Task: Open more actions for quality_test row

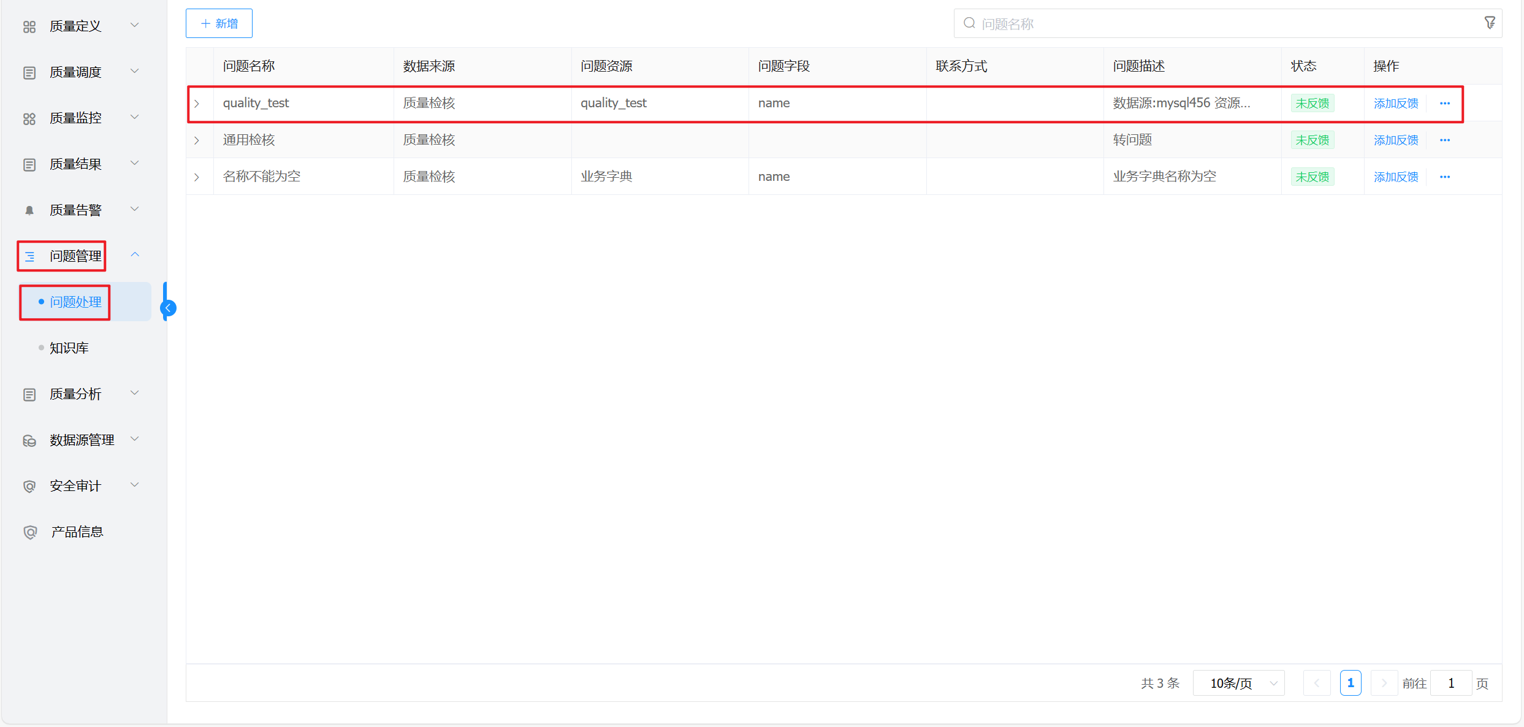Action: pyautogui.click(x=1444, y=104)
